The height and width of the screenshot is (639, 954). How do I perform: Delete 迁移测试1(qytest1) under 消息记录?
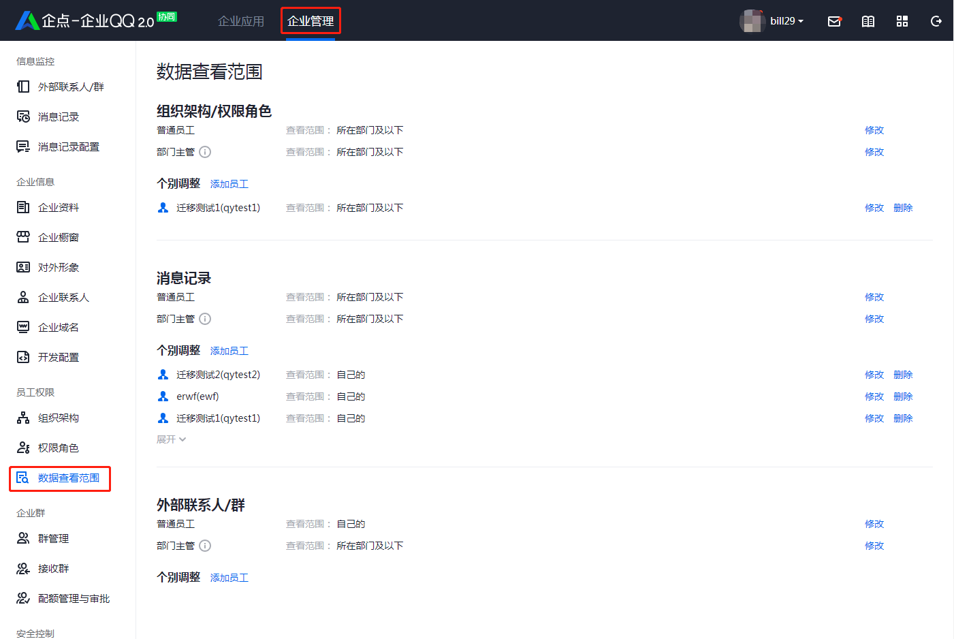click(x=903, y=418)
